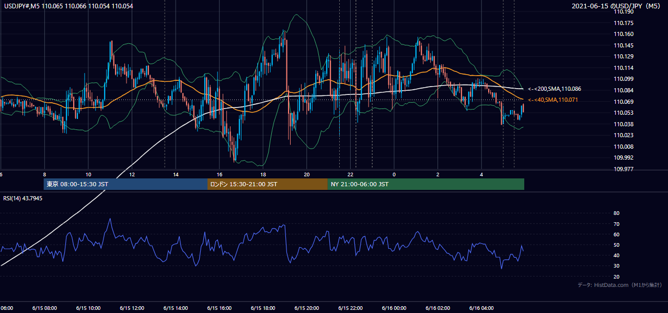
Task: Click hour label 12 on price chart axis
Action: (x=132, y=174)
